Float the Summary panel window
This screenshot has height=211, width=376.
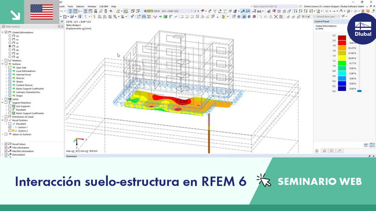point(369,156)
